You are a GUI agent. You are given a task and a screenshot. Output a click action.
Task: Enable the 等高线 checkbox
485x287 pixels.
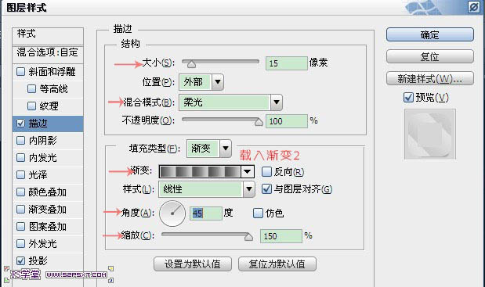(x=31, y=89)
